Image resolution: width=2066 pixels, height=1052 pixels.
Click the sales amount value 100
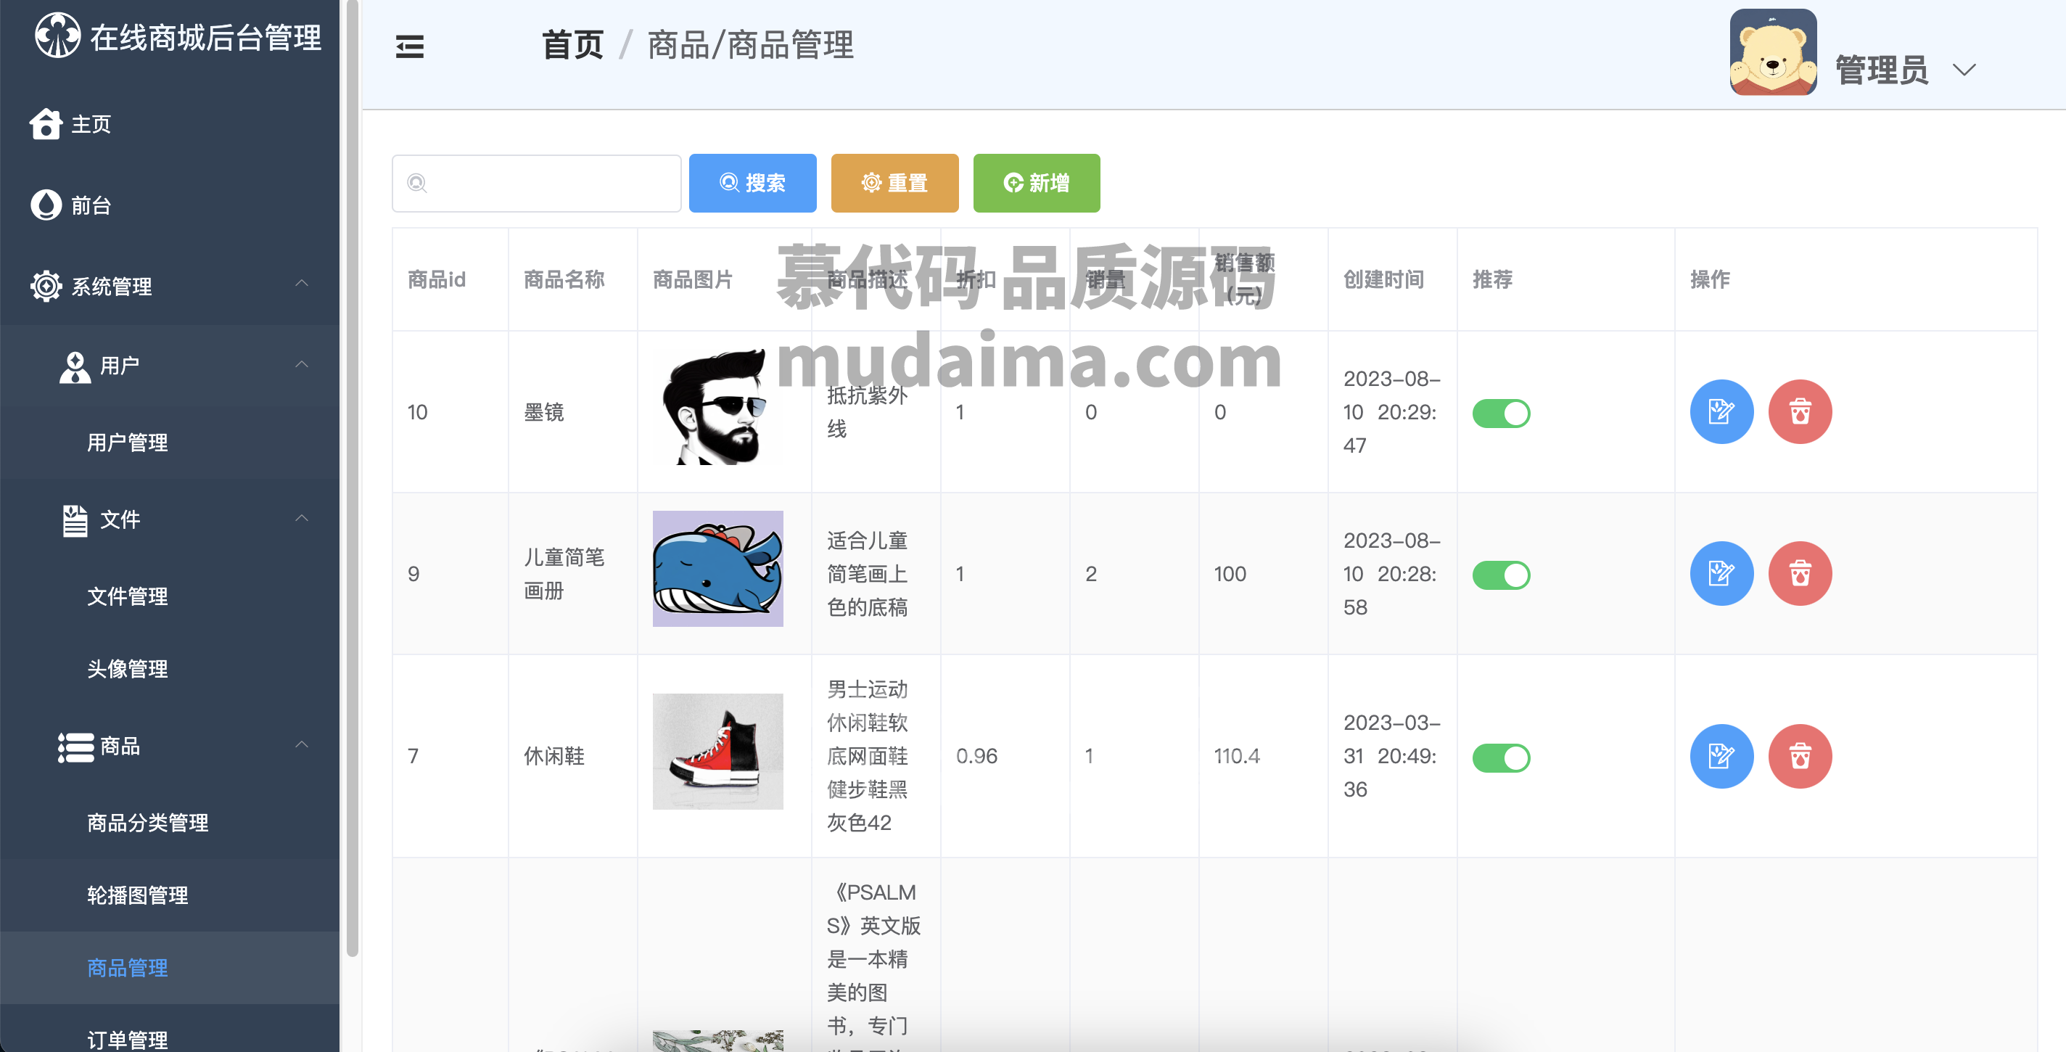(x=1230, y=574)
